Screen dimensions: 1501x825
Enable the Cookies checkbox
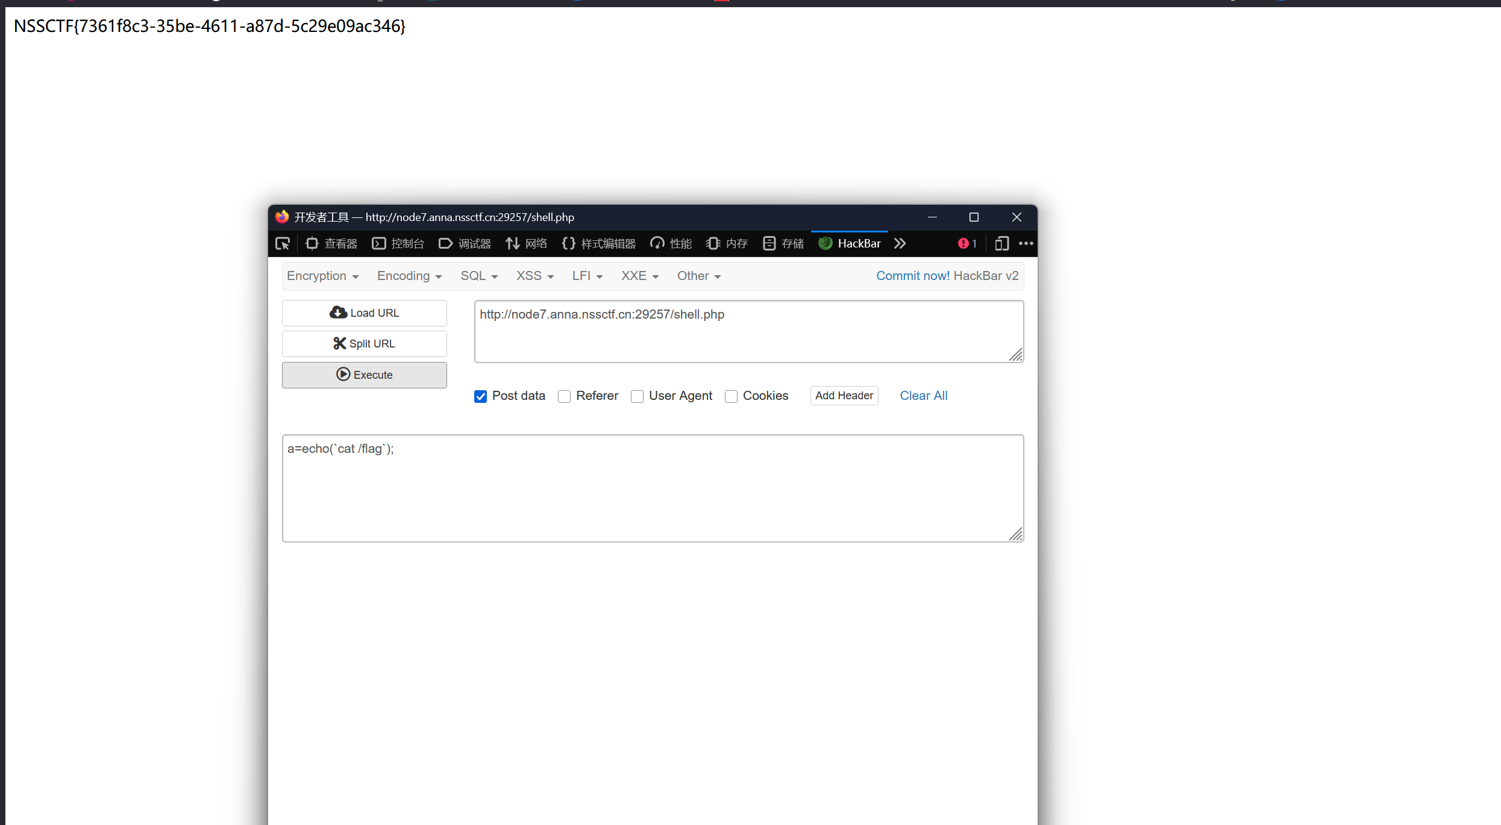point(731,396)
